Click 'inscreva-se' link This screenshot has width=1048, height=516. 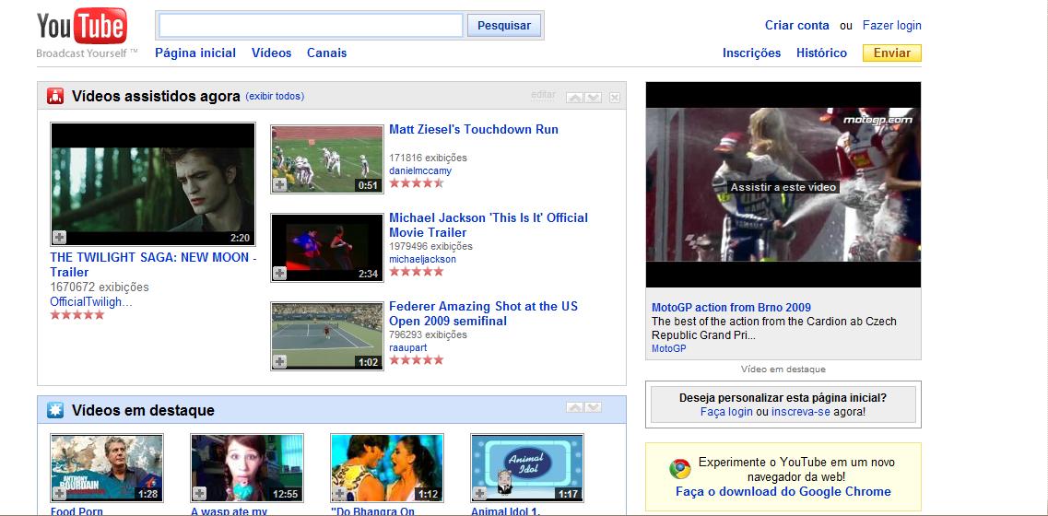[x=801, y=412]
